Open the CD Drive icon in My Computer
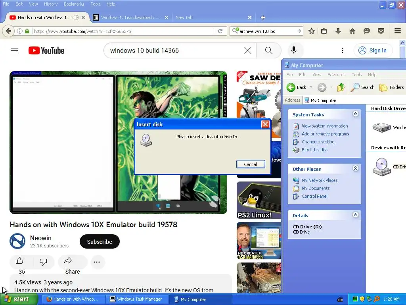 tap(382, 167)
